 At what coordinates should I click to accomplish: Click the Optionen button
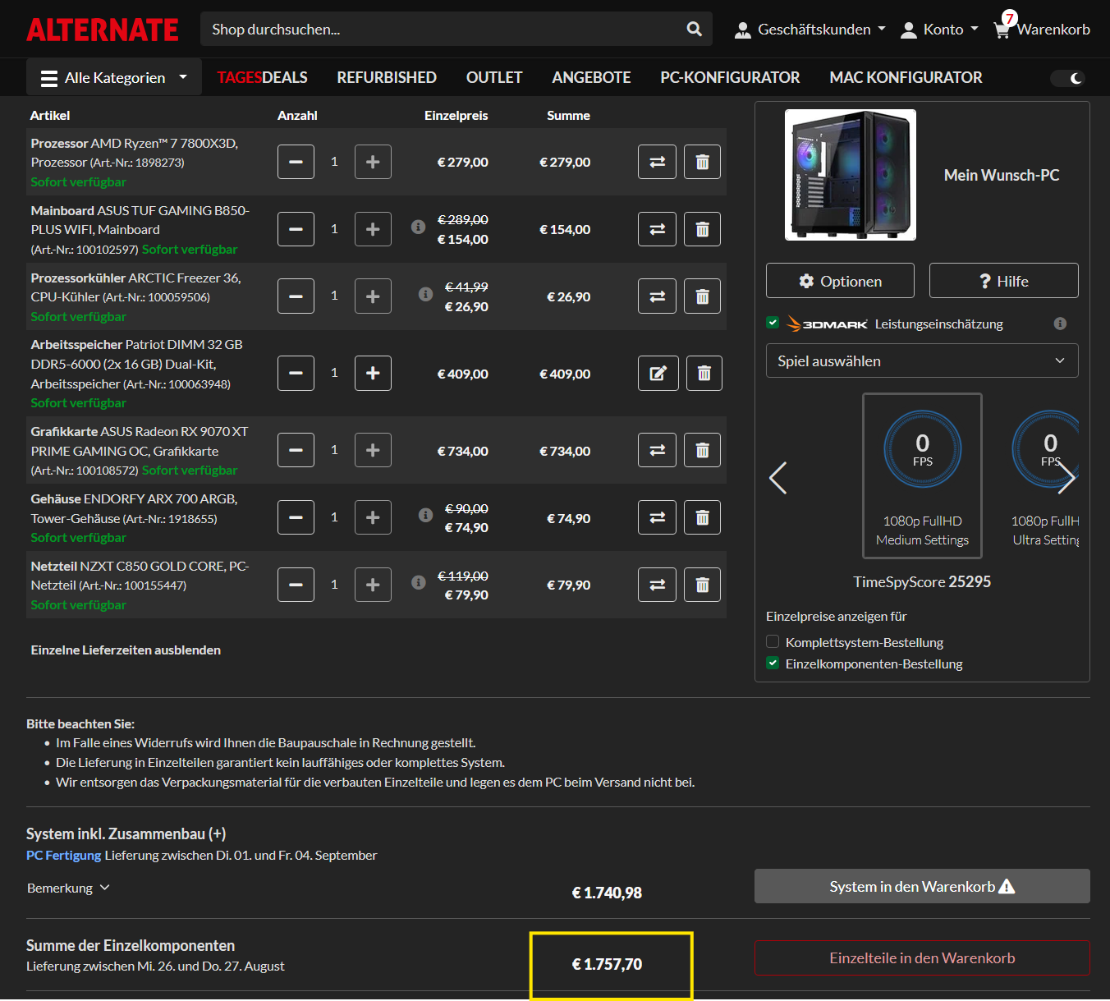840,281
